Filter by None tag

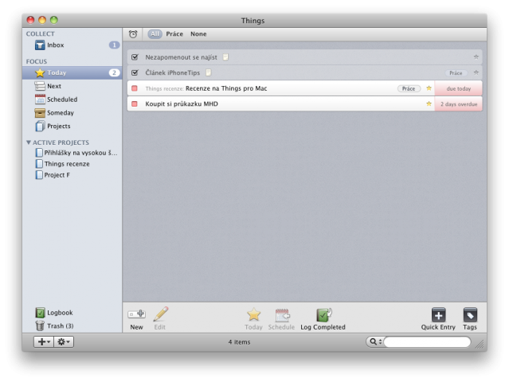point(198,33)
